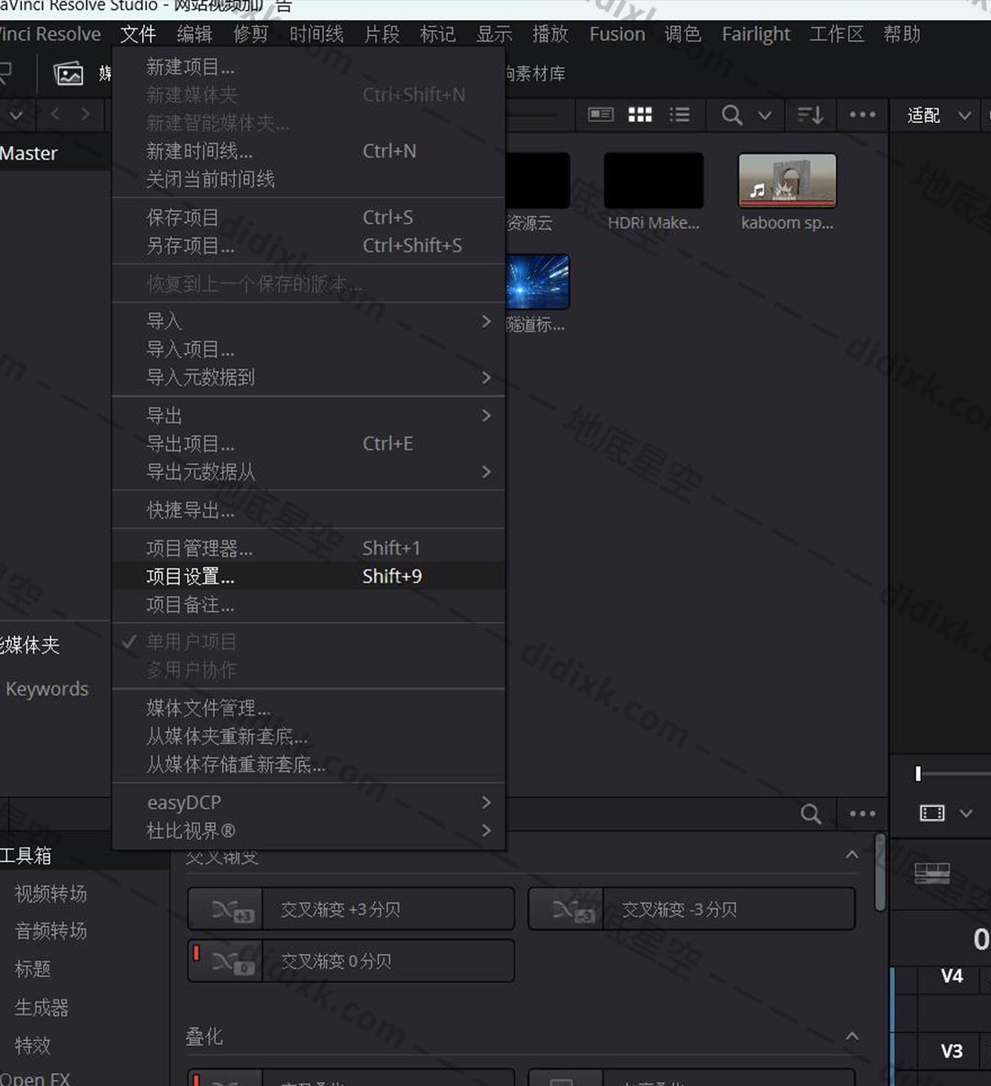Select the HDRi Make... clip thumbnail
This screenshot has height=1086, width=991.
653,181
